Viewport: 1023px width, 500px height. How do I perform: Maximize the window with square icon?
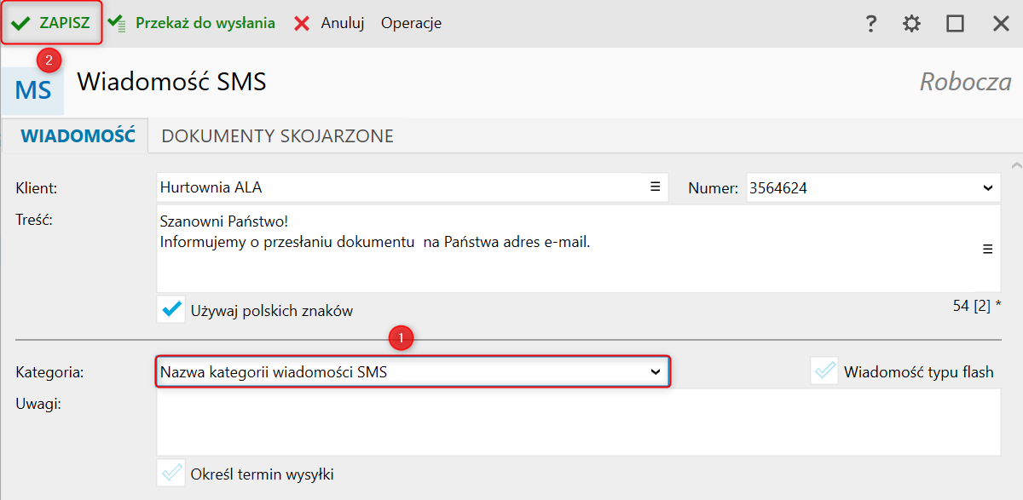click(955, 24)
